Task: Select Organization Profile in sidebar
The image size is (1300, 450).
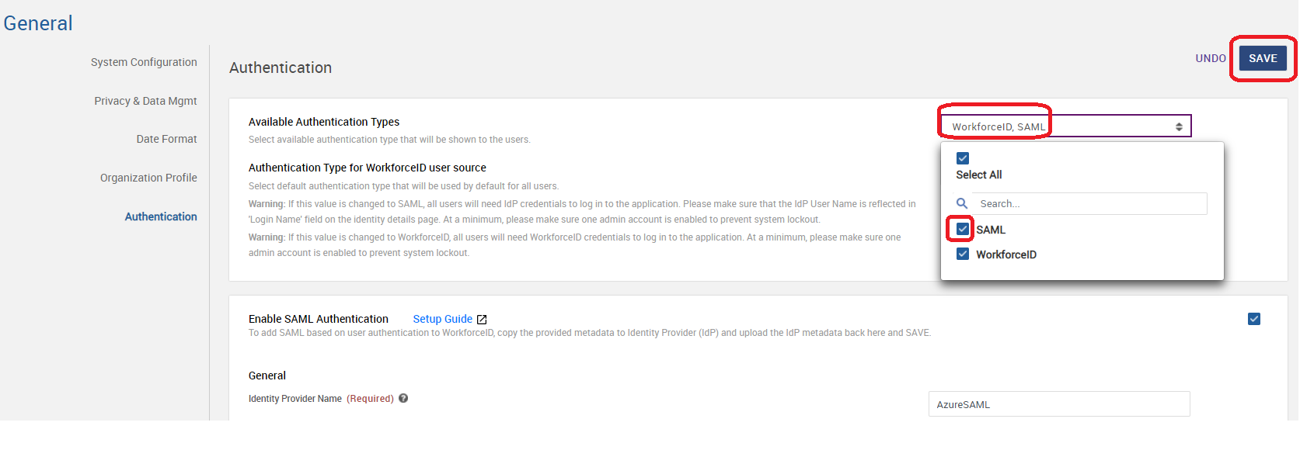Action: point(148,178)
